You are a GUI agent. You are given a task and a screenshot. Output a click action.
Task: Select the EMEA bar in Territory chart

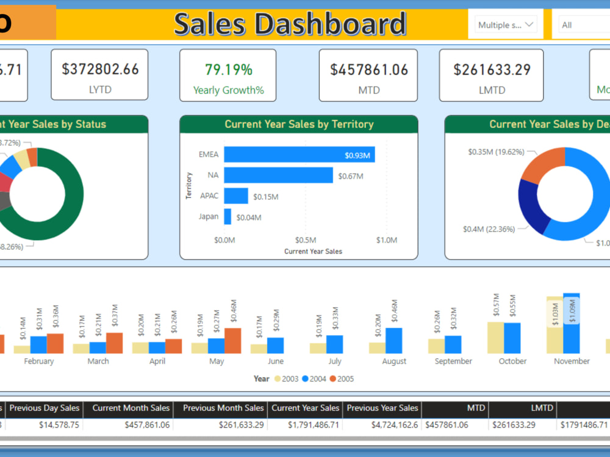point(299,155)
